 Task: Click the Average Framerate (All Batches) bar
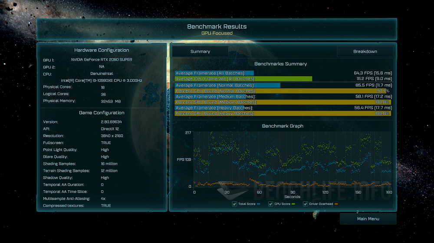click(214, 73)
